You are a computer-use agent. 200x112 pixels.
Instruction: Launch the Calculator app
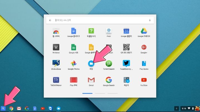pyautogui.click(x=126, y=80)
